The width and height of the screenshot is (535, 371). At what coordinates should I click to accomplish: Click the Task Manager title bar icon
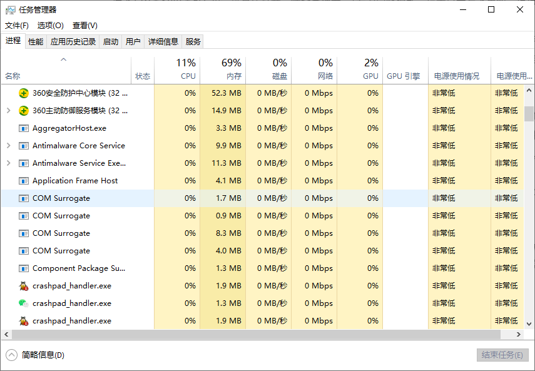point(11,9)
